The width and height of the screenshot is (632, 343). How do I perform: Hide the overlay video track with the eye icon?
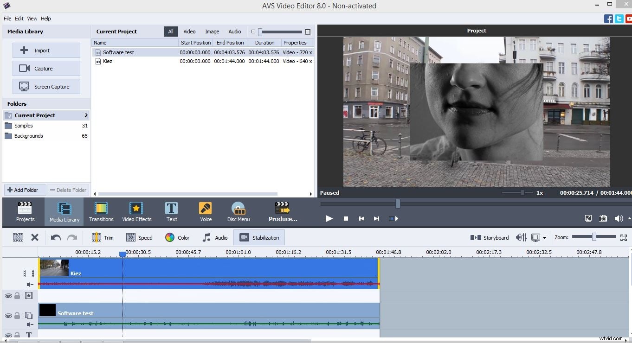pos(8,315)
